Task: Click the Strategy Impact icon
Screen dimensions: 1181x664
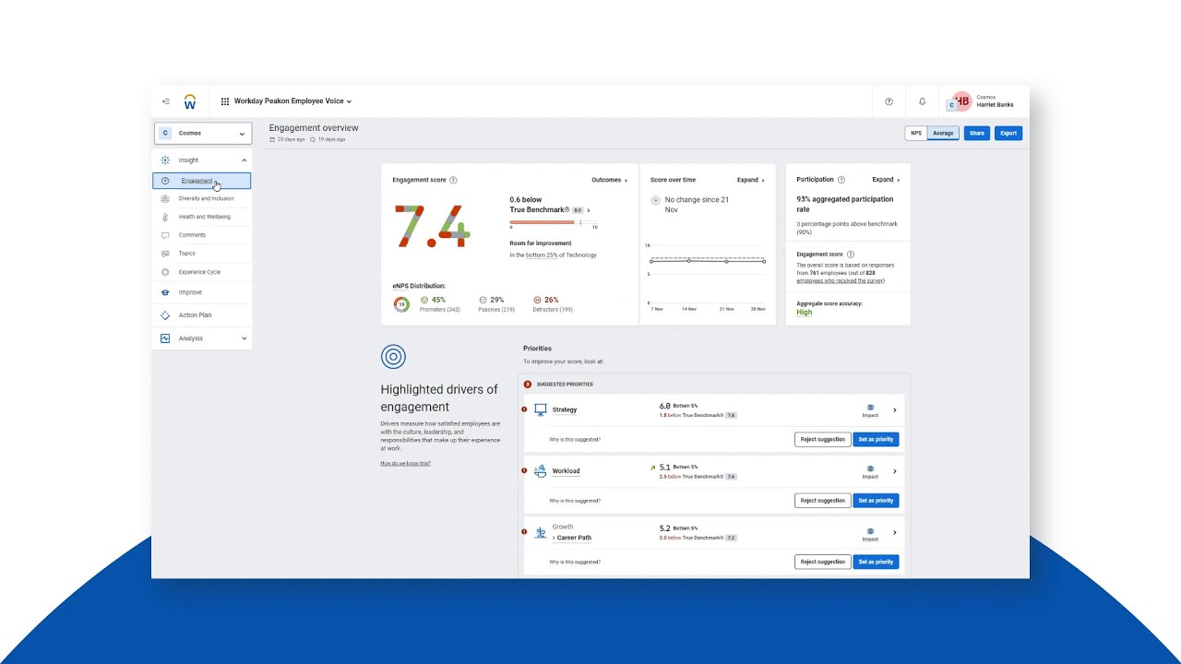Action: pos(870,407)
